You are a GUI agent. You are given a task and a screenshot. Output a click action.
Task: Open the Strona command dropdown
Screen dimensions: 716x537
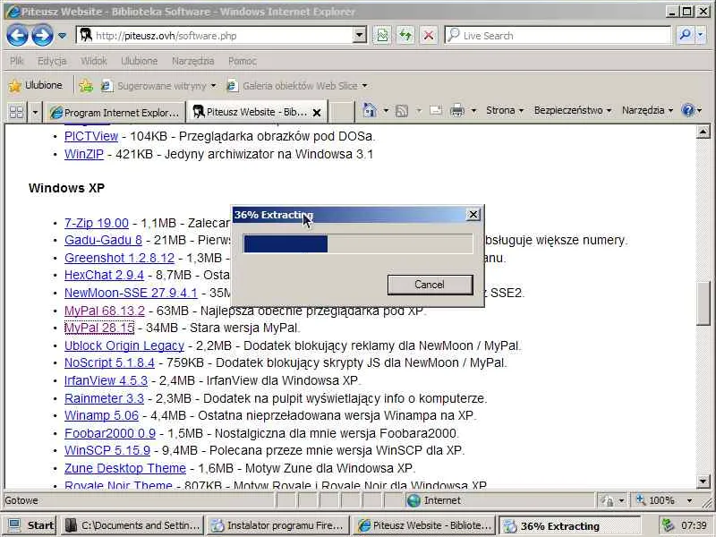point(505,110)
